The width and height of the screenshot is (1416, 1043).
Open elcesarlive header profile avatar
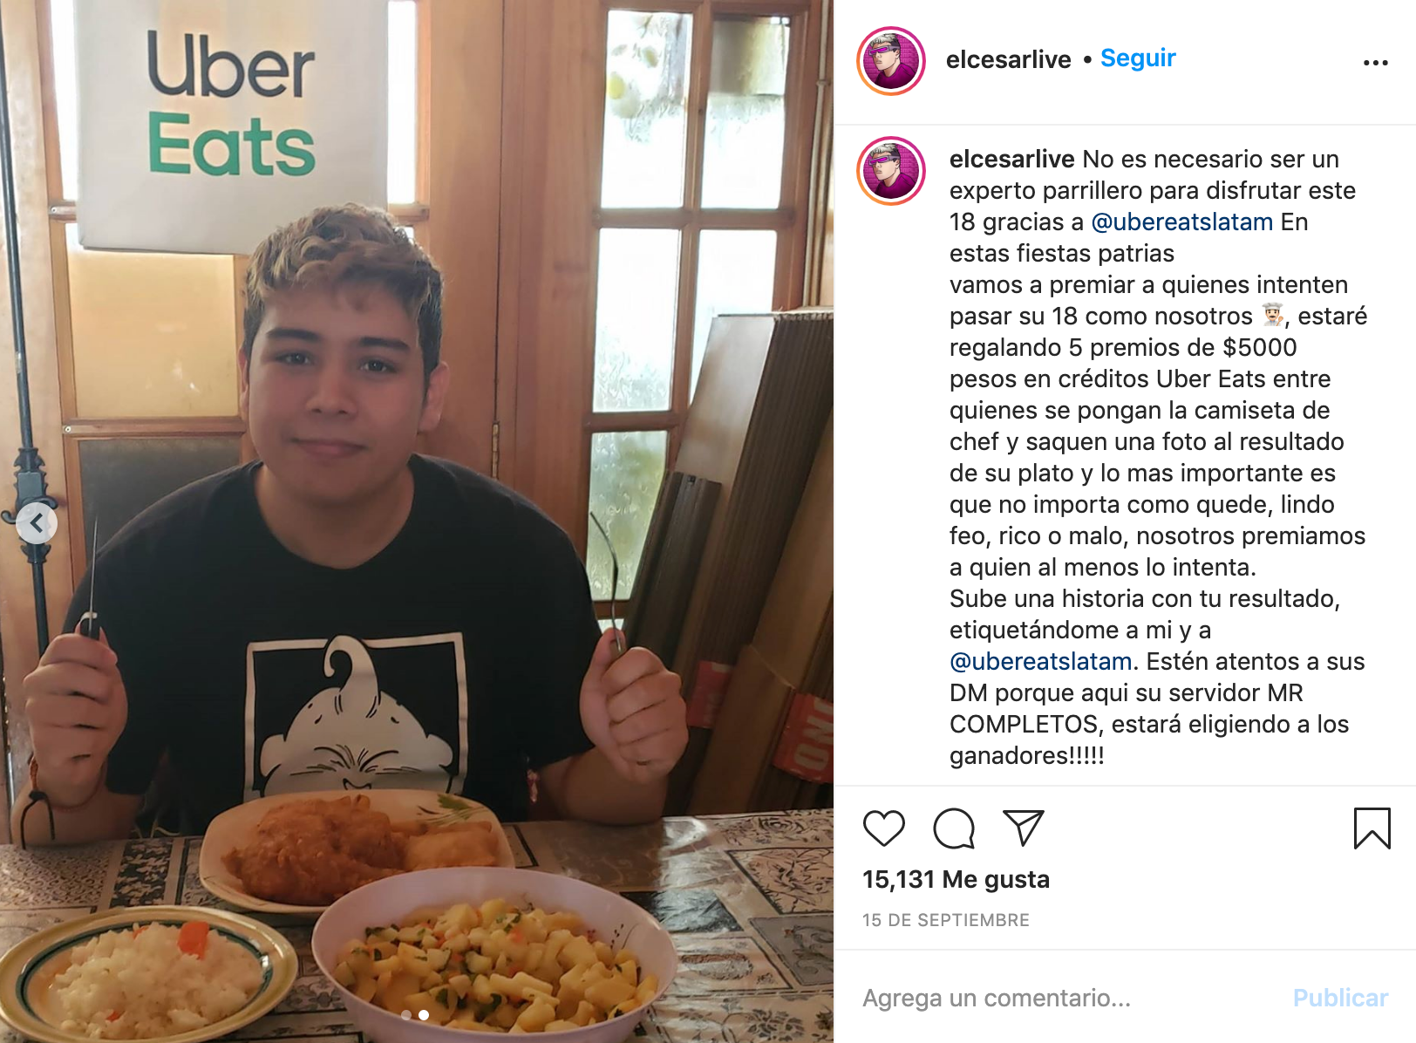[x=891, y=60]
